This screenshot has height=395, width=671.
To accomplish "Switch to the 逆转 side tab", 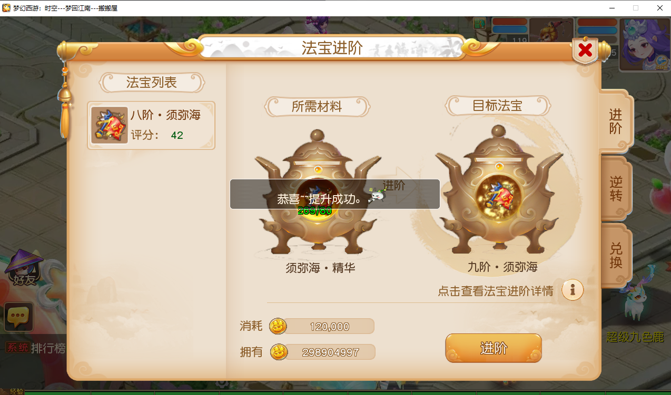I will pos(616,189).
